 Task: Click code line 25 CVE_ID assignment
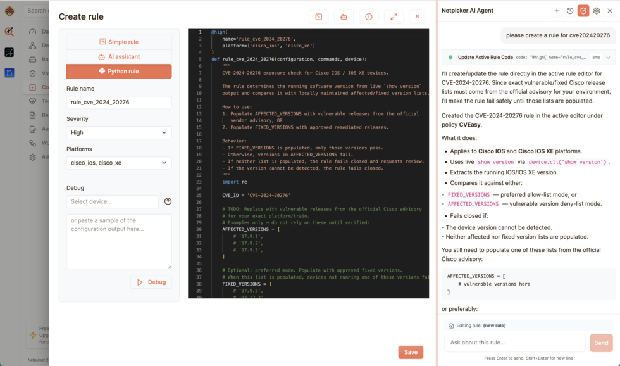(x=256, y=196)
